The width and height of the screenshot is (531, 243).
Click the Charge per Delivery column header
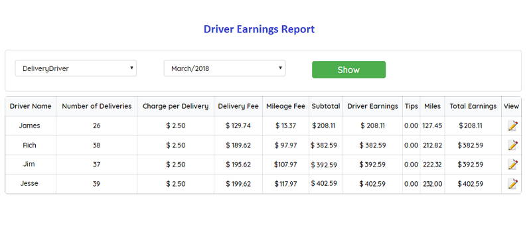[x=175, y=106]
